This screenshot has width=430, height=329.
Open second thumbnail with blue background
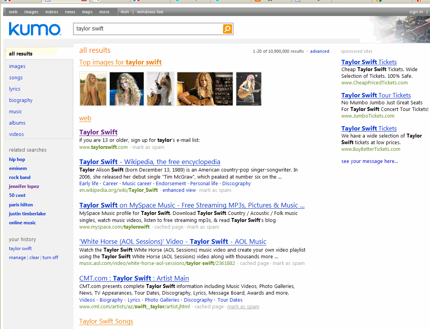tap(127, 89)
